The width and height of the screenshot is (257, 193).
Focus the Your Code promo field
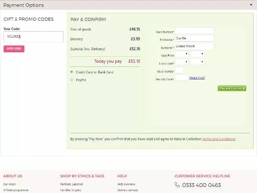coord(33,37)
